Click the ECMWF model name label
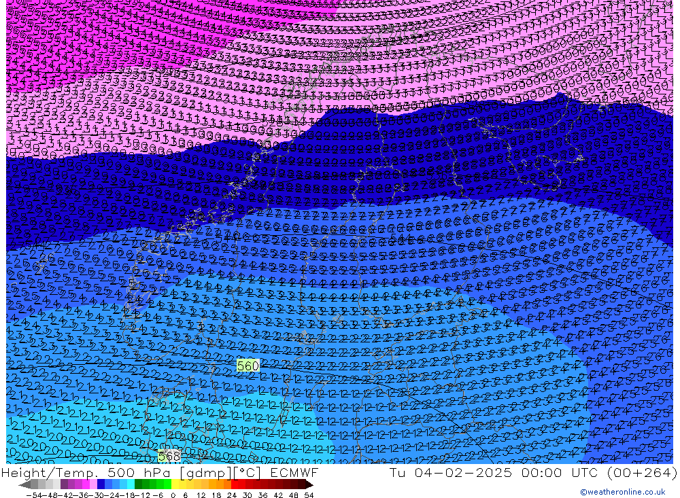Screen dimensions: 680x498 294,472
